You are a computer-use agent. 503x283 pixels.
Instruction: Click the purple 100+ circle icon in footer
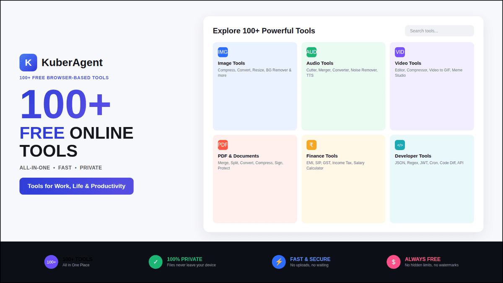(51, 262)
